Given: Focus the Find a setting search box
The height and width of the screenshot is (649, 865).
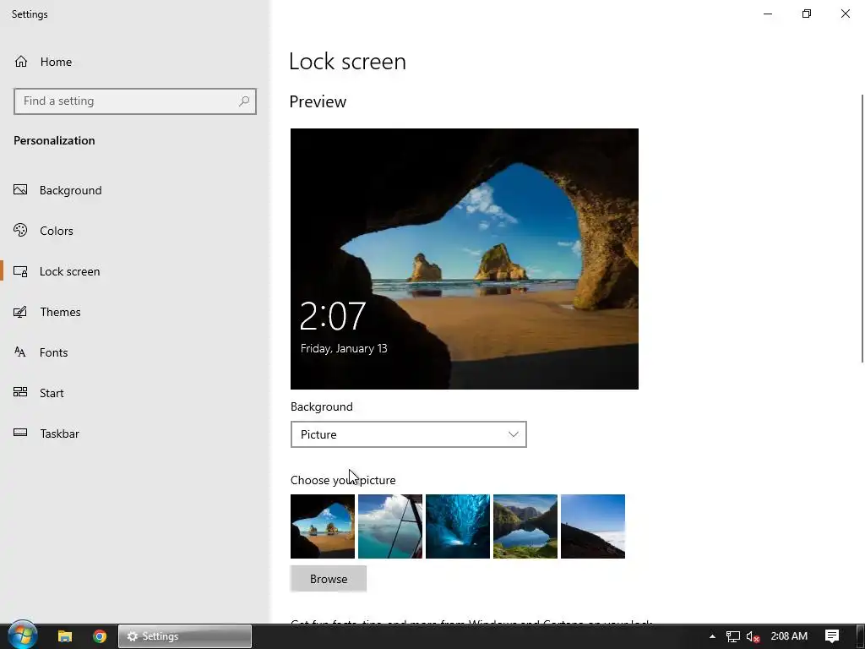Looking at the screenshot, I should pyautogui.click(x=135, y=101).
